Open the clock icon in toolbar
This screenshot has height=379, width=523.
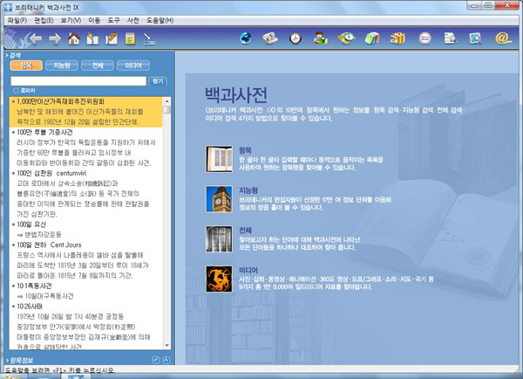pos(295,38)
